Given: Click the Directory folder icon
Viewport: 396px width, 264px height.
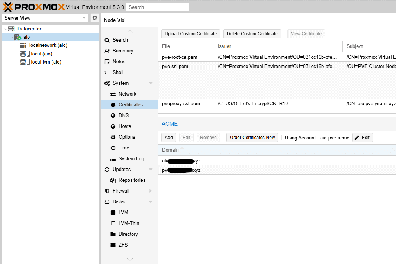Looking at the screenshot, I should tap(113, 234).
